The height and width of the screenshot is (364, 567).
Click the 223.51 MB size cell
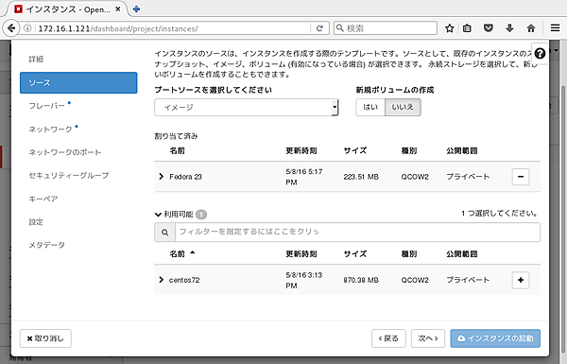pos(361,177)
